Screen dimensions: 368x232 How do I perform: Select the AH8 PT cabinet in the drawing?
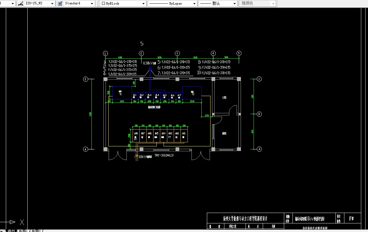(x=136, y=136)
